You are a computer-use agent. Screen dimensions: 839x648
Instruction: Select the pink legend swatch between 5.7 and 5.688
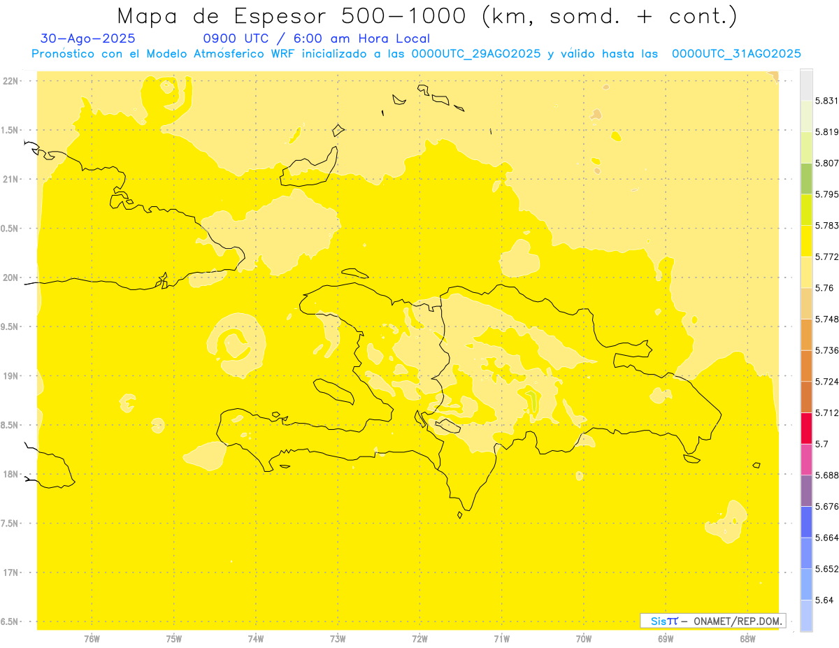[x=806, y=459]
